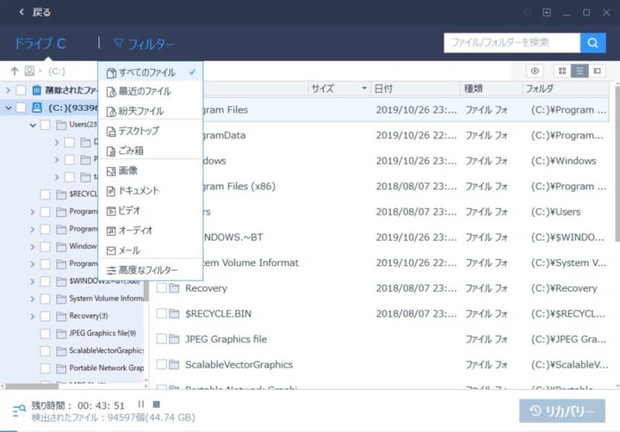Select デスクトップ filter option
This screenshot has width=620, height=432.
click(x=151, y=131)
